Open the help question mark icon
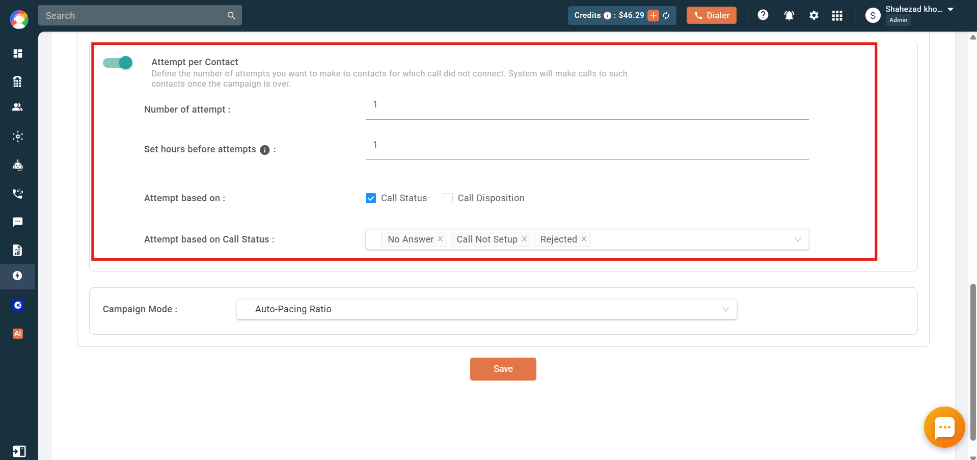The width and height of the screenshot is (977, 460). coord(763,15)
